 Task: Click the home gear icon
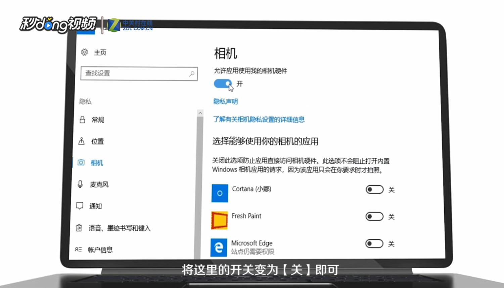84,52
